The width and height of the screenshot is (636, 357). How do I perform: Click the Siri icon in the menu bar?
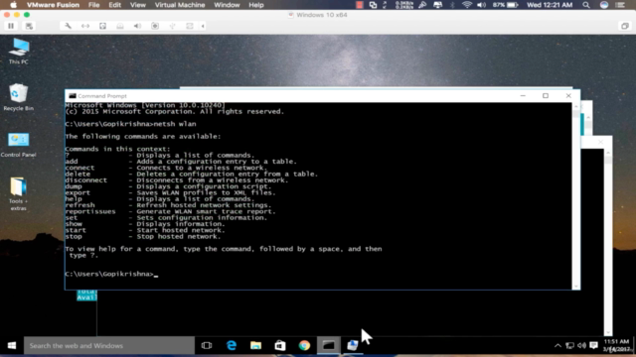pos(604,5)
